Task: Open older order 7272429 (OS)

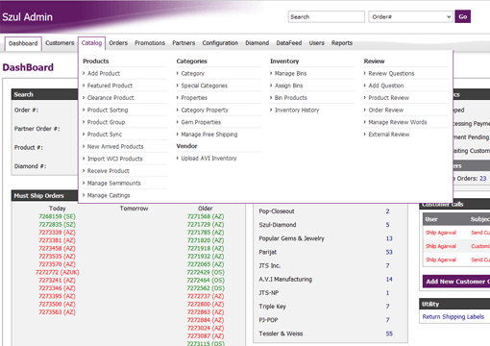Action: pyautogui.click(x=206, y=272)
